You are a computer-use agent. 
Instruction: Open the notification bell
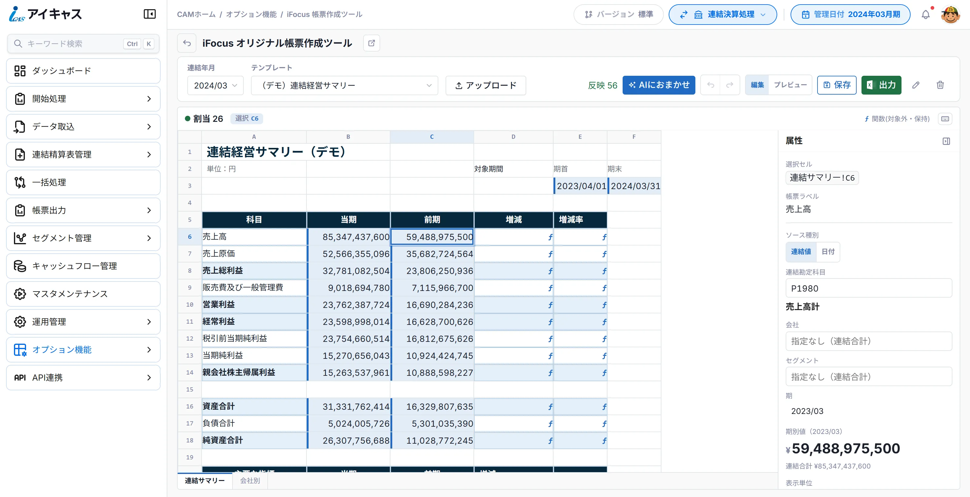click(x=925, y=15)
